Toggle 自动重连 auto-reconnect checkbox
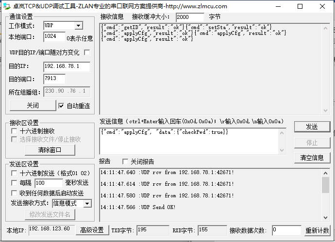 point(61,106)
